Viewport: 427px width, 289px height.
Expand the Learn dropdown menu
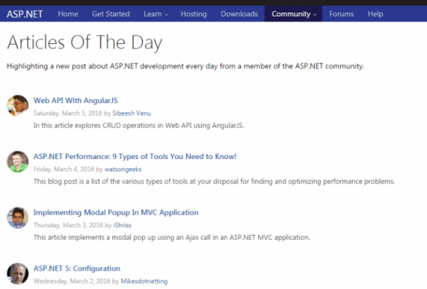tap(156, 14)
